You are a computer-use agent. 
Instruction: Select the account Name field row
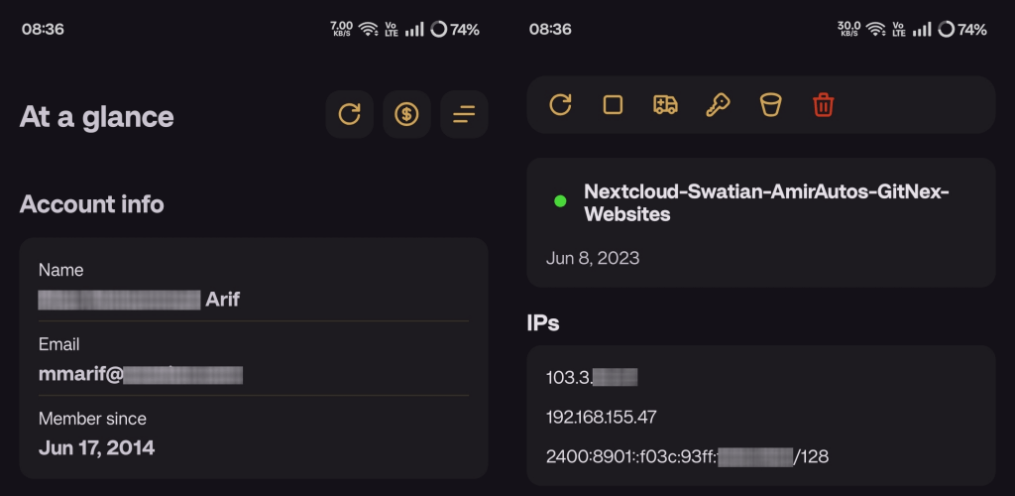coord(253,285)
